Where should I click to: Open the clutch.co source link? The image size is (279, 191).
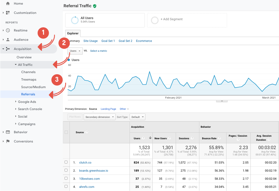click(85, 163)
